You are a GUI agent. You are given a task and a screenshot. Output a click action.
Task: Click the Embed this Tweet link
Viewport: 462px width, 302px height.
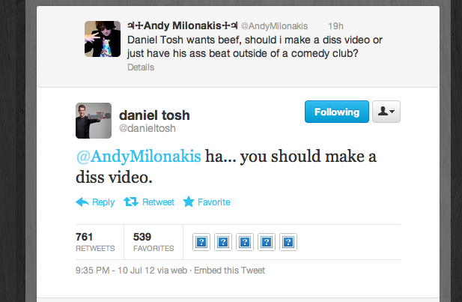click(x=230, y=271)
